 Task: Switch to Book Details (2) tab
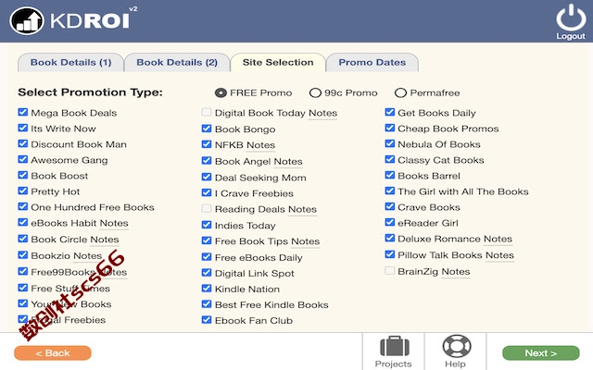coord(177,62)
